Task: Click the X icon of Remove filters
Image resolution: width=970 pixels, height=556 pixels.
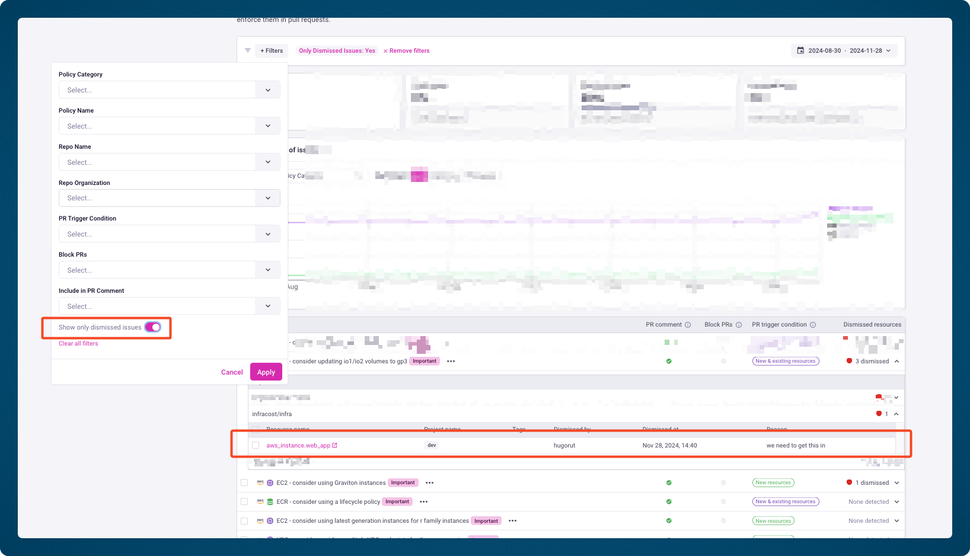Action: pos(385,51)
